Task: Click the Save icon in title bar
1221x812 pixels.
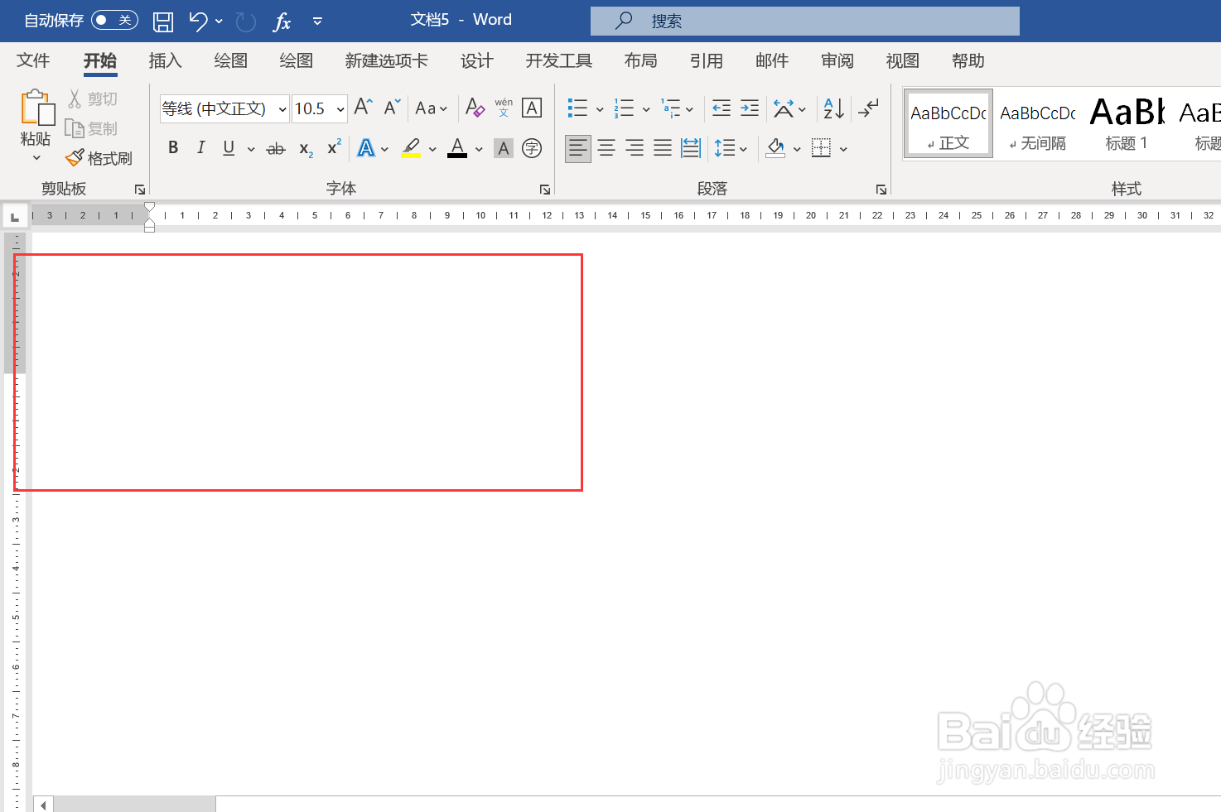Action: tap(163, 22)
